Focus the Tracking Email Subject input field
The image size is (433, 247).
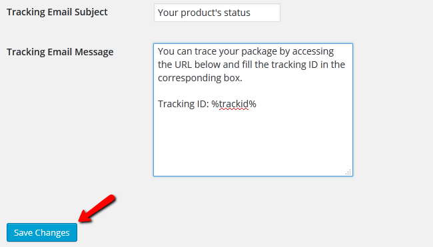coord(217,13)
